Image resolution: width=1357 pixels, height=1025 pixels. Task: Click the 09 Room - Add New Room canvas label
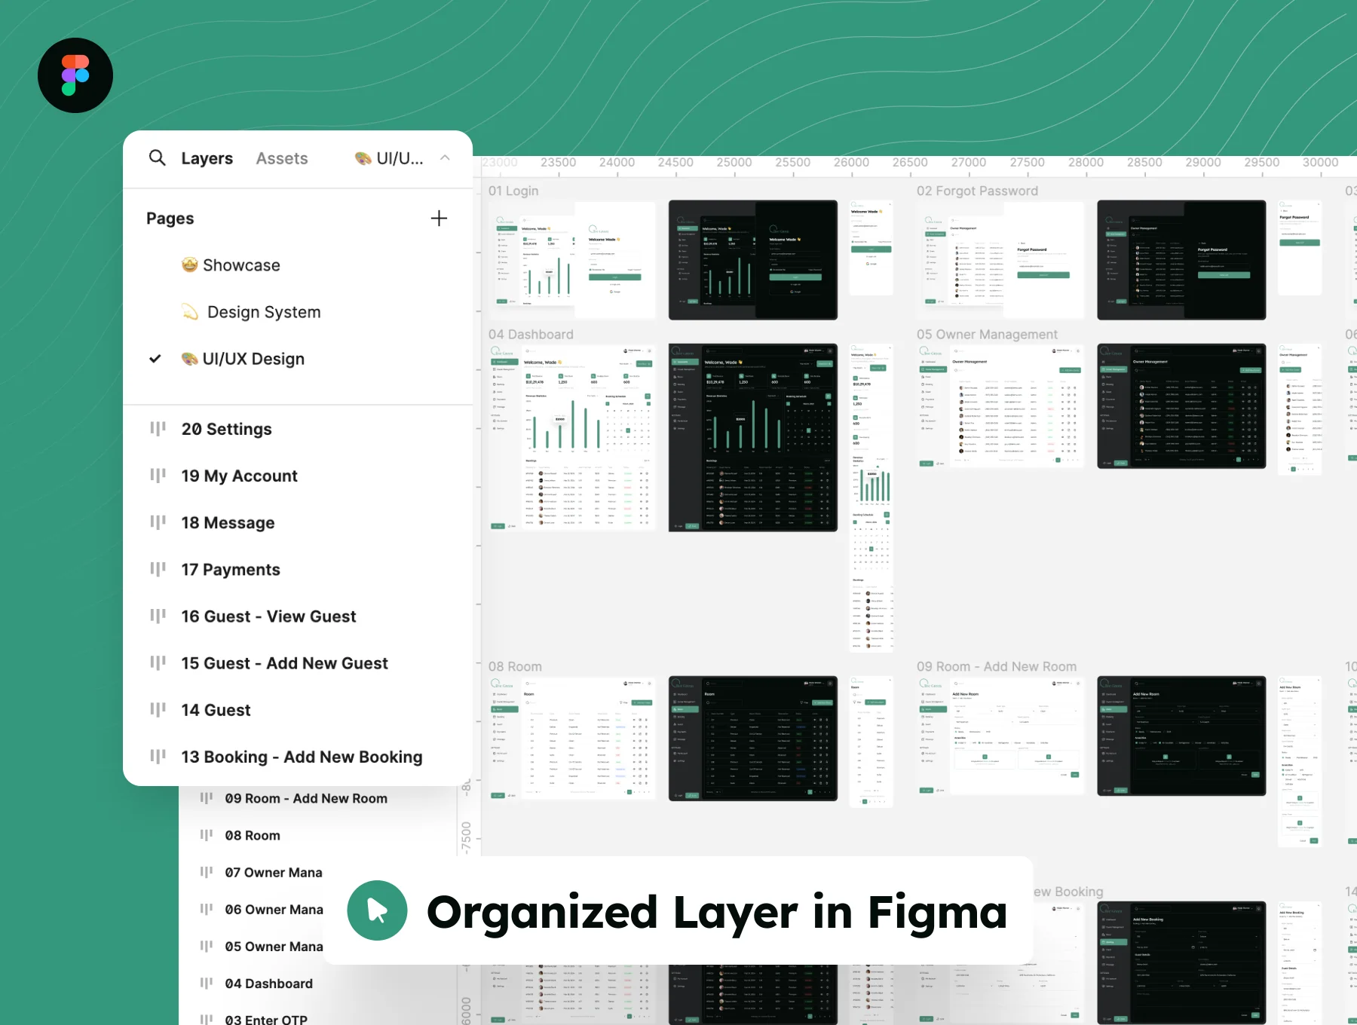997,666
